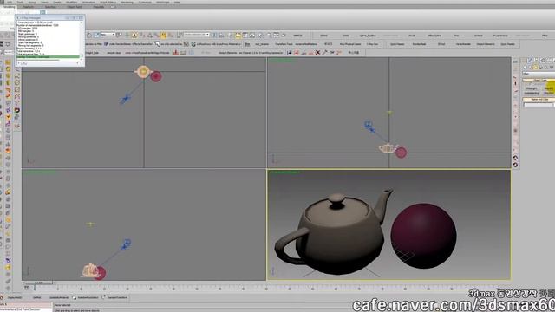Click the Align tool icon
The image size is (555, 312).
(x=221, y=35)
